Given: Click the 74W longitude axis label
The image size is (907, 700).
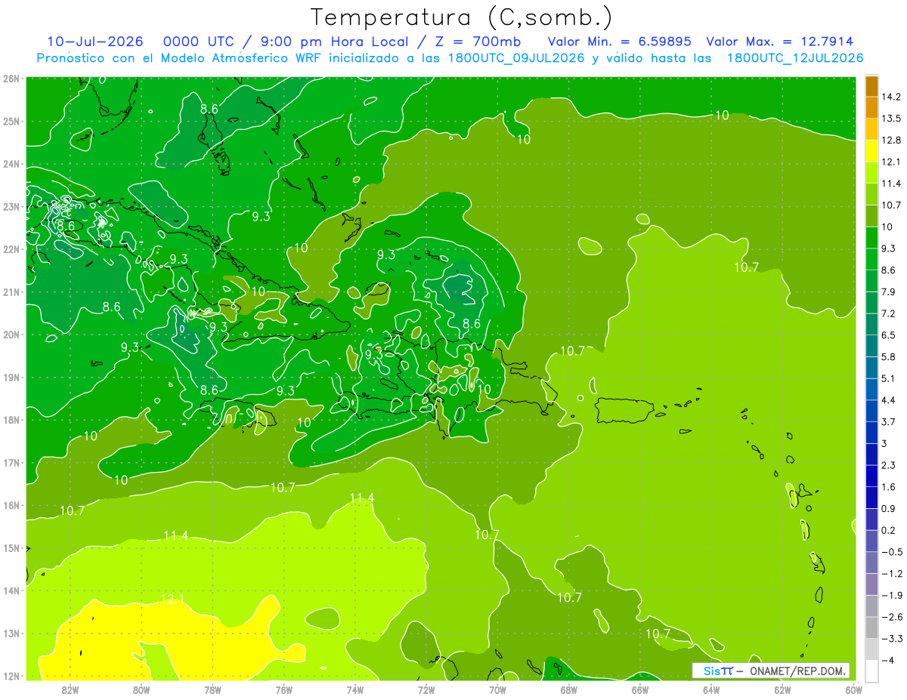Looking at the screenshot, I should click(x=355, y=689).
